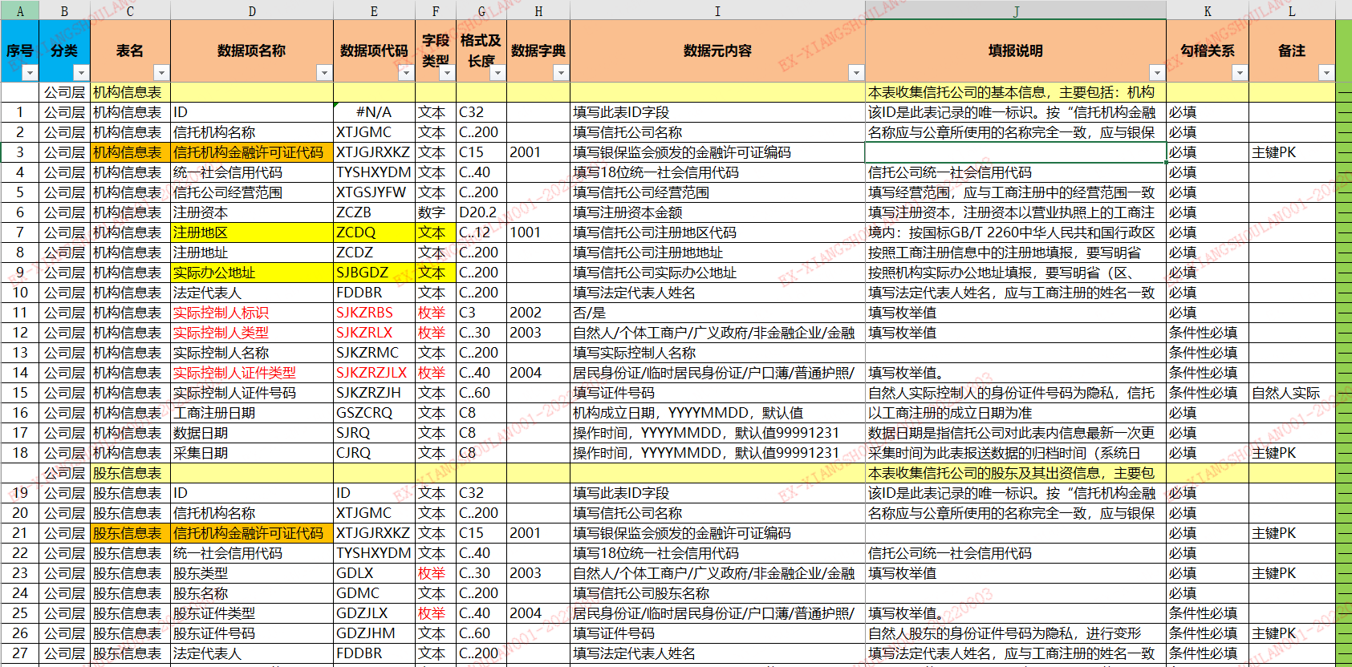Select the GDLX code cell
This screenshot has height=667, width=1352.
pos(374,573)
